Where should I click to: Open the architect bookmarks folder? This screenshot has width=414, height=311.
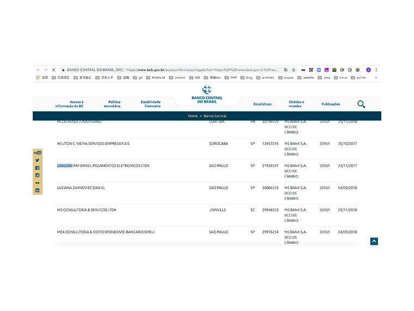click(266, 77)
